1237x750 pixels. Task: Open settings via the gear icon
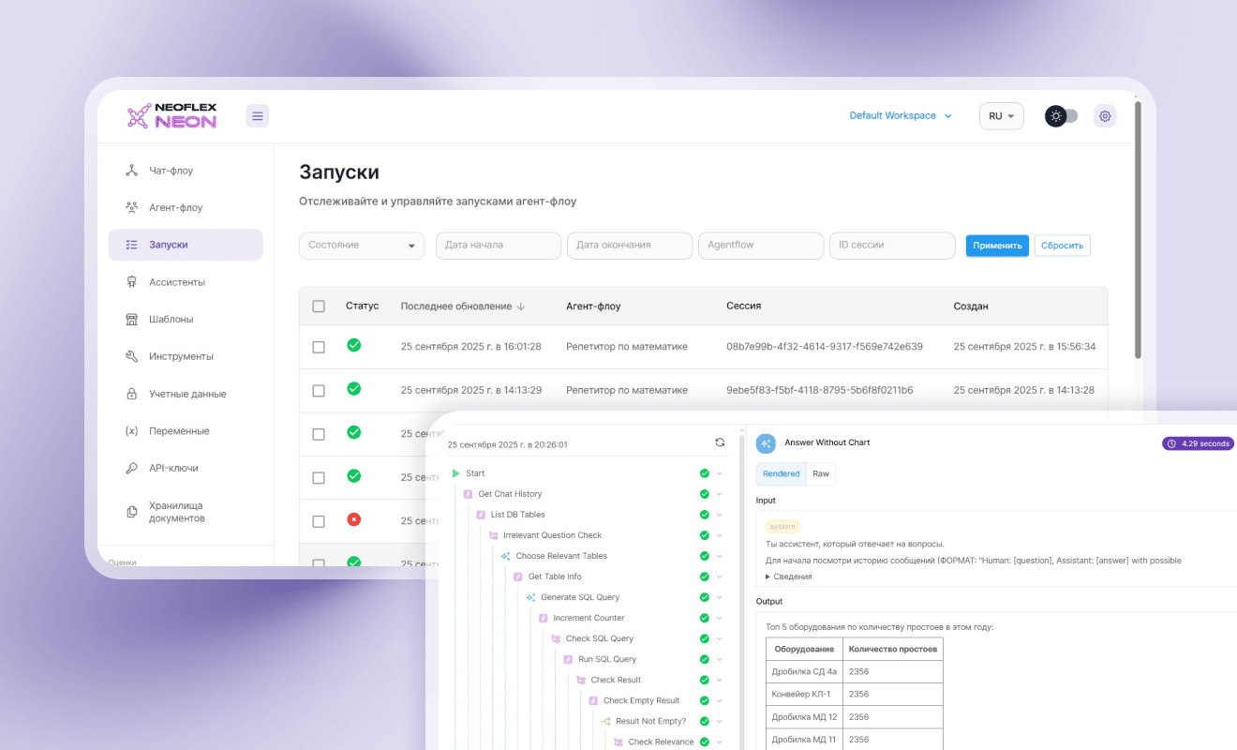click(x=1105, y=116)
